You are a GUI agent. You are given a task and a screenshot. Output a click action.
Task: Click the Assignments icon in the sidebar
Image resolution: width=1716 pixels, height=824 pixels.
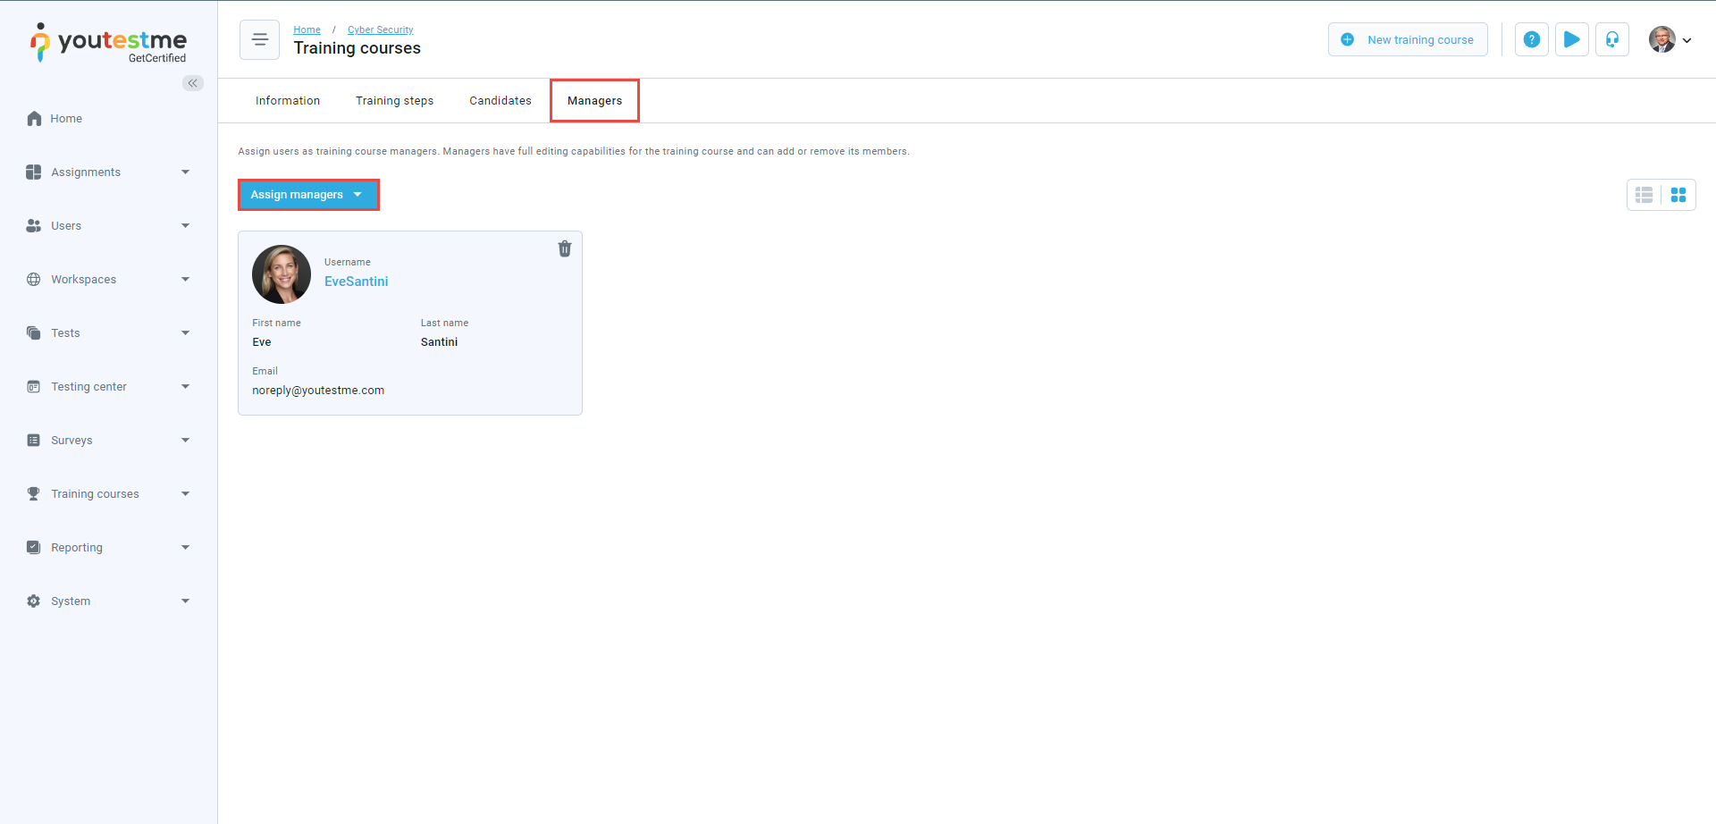pos(34,172)
